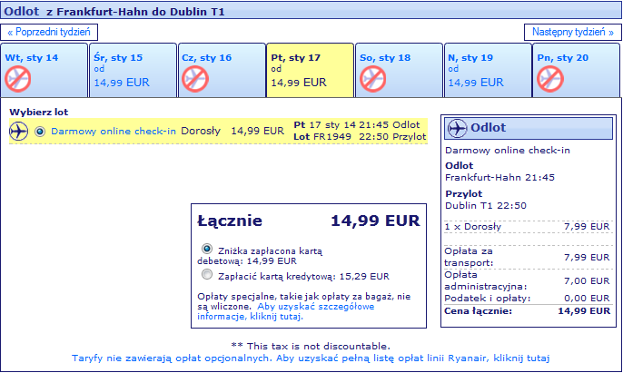Click 14,99 EUR price under Pt, sty 17
Image resolution: width=623 pixels, height=373 pixels.
299,83
